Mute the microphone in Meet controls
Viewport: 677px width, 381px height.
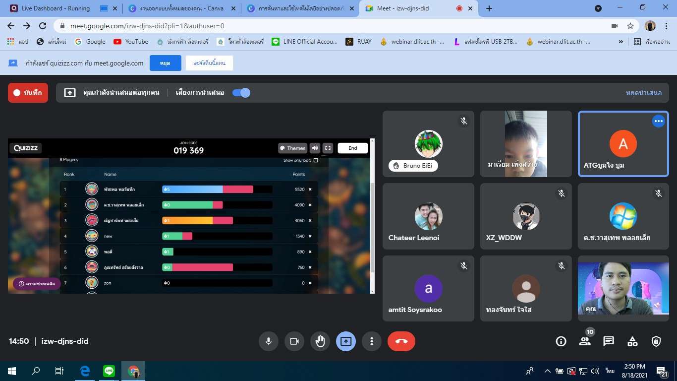pos(268,341)
